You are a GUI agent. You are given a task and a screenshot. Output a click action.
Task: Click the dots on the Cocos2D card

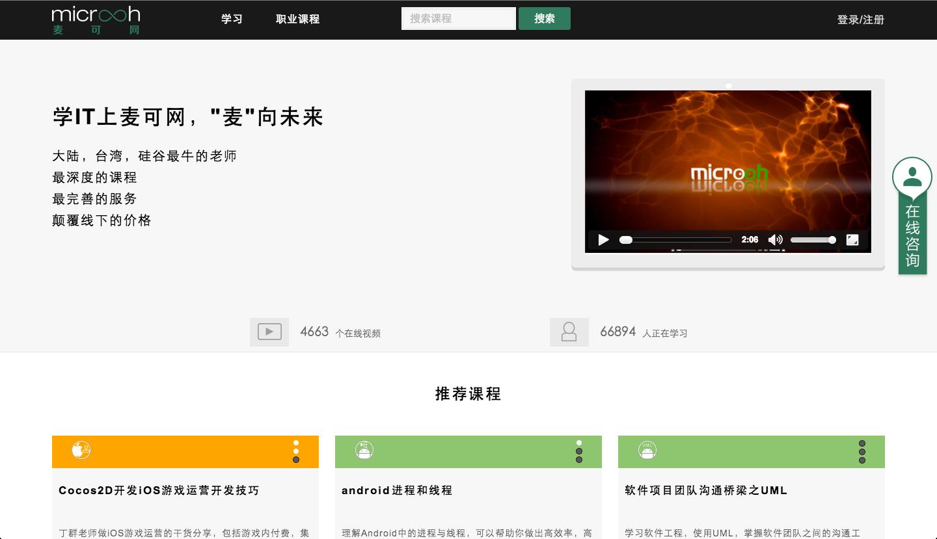296,451
